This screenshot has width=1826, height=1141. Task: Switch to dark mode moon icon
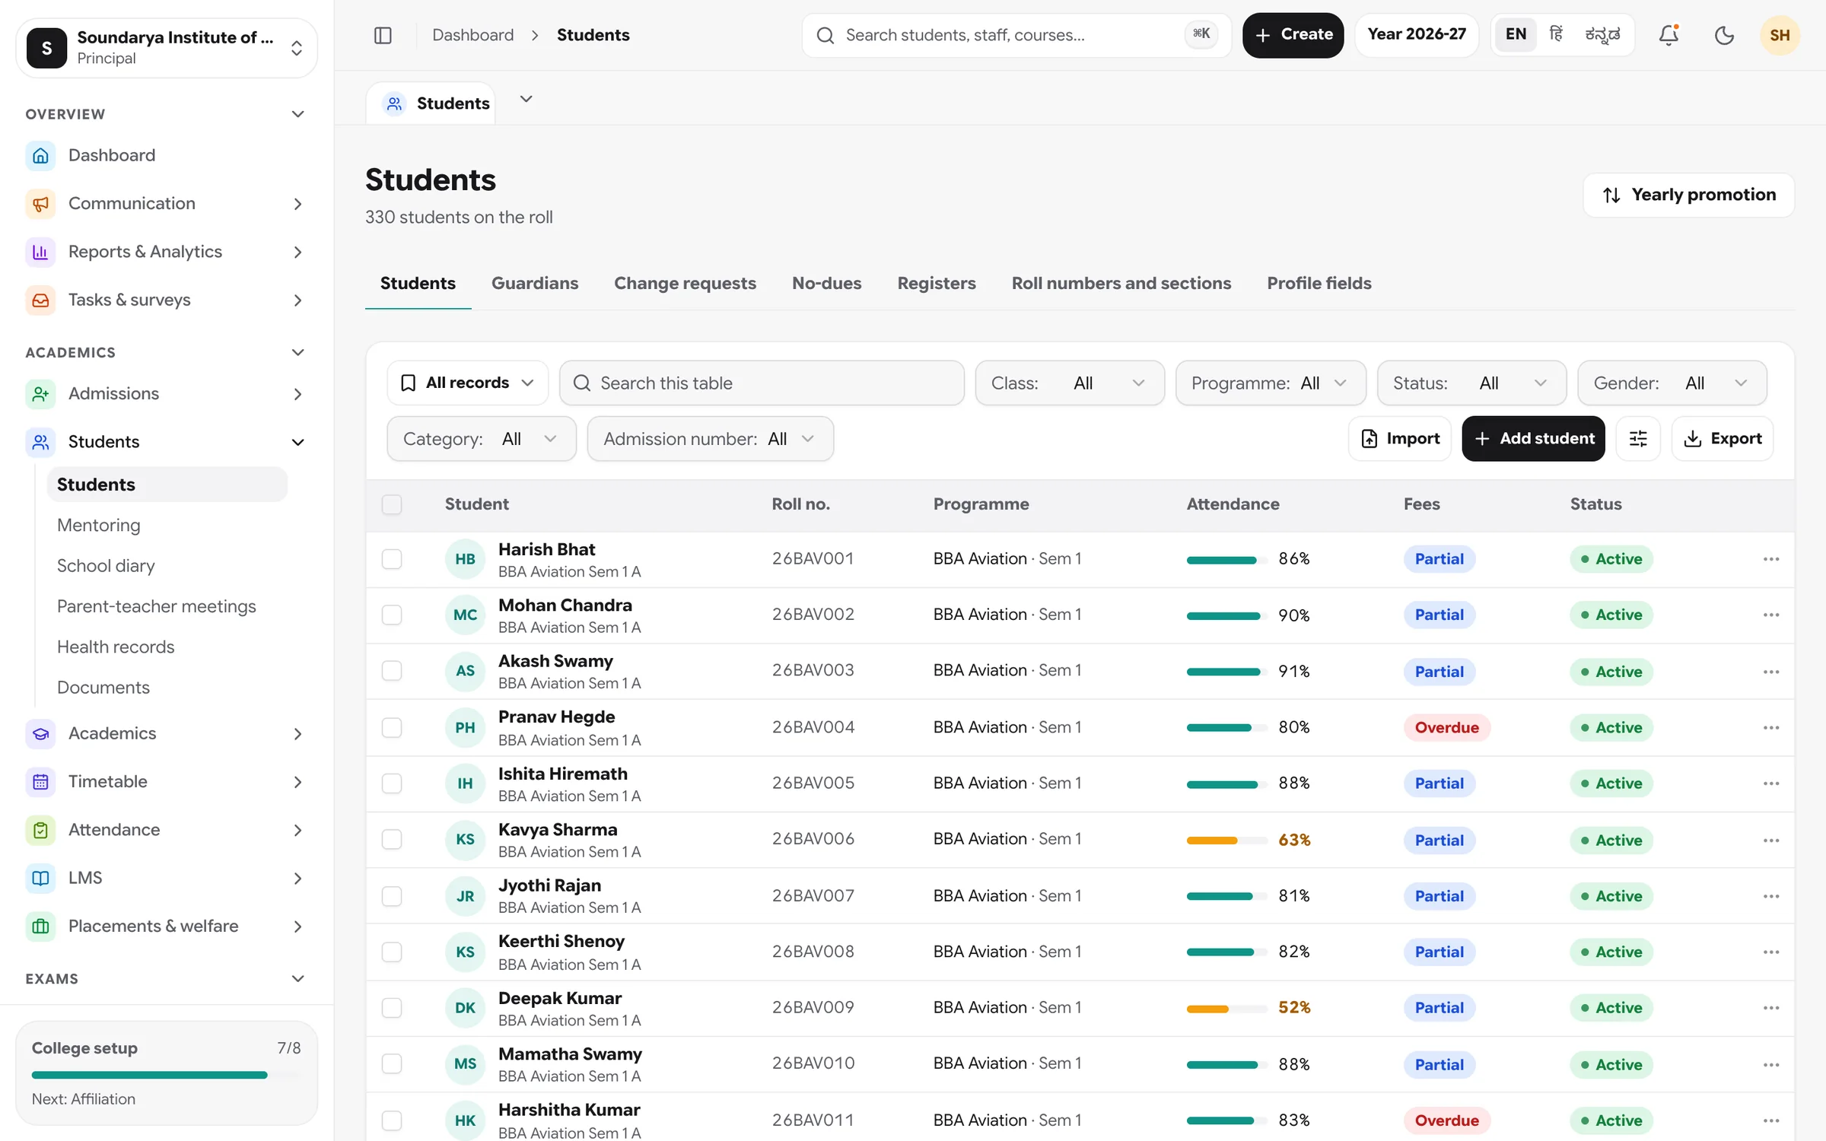tap(1724, 35)
